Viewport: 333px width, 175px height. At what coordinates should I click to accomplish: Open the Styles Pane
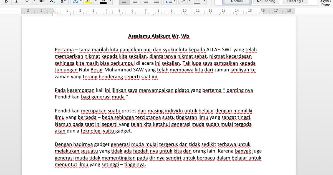(x=326, y=3)
